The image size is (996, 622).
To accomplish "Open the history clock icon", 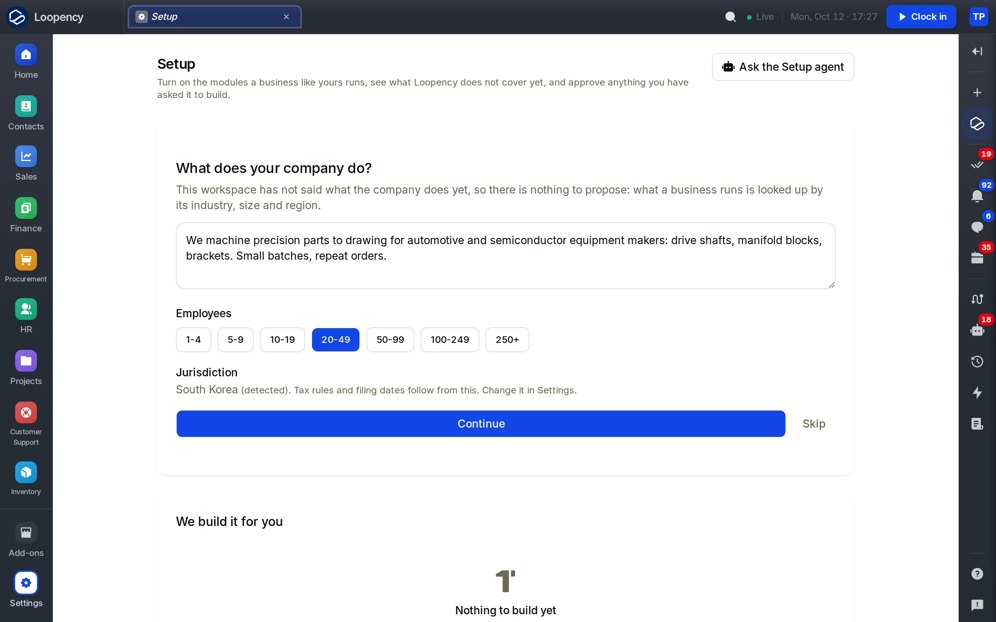I will (977, 361).
